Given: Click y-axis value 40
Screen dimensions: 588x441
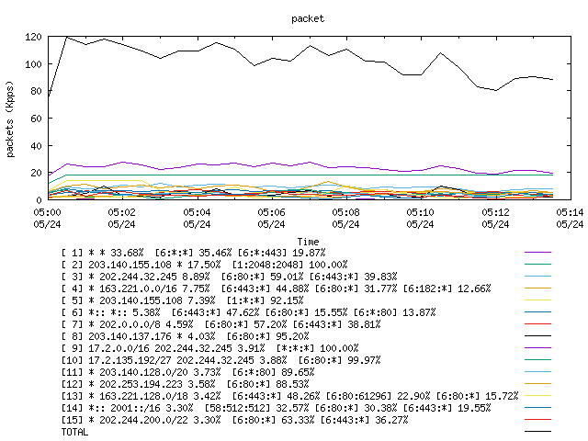Looking at the screenshot, I should (36, 146).
